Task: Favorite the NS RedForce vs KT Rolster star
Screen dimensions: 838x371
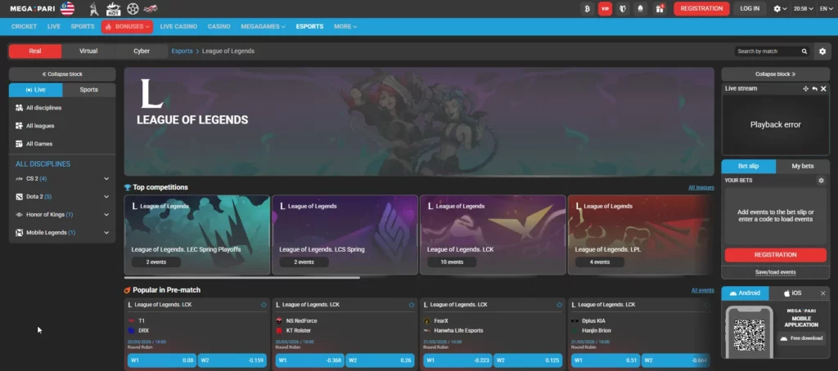Action: (412, 305)
